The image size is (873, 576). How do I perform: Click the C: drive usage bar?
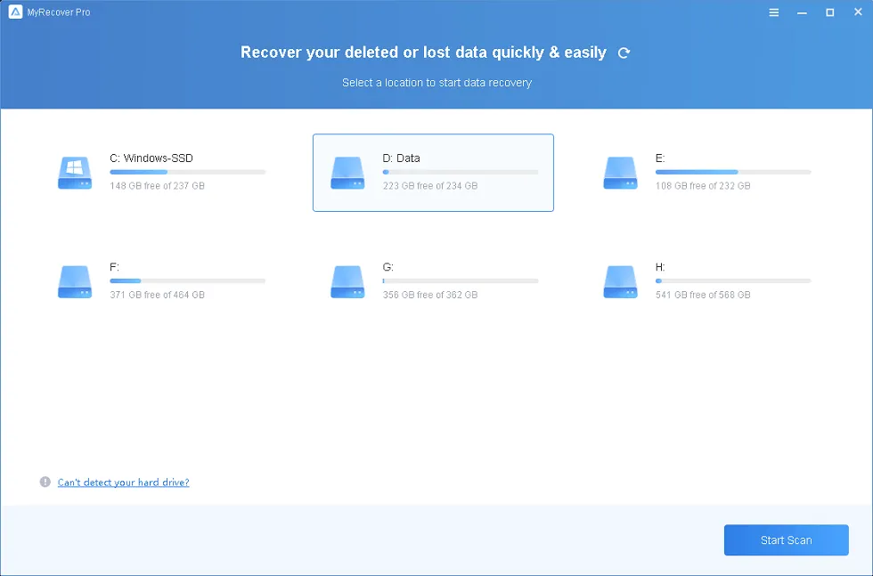click(187, 172)
